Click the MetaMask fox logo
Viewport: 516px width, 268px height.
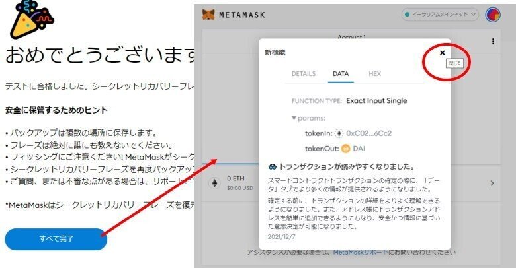coord(208,15)
